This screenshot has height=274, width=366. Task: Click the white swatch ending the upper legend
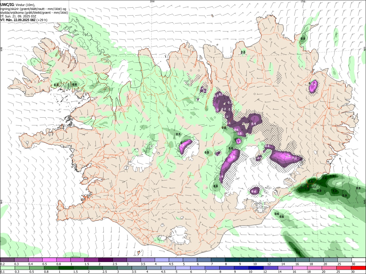(359, 260)
